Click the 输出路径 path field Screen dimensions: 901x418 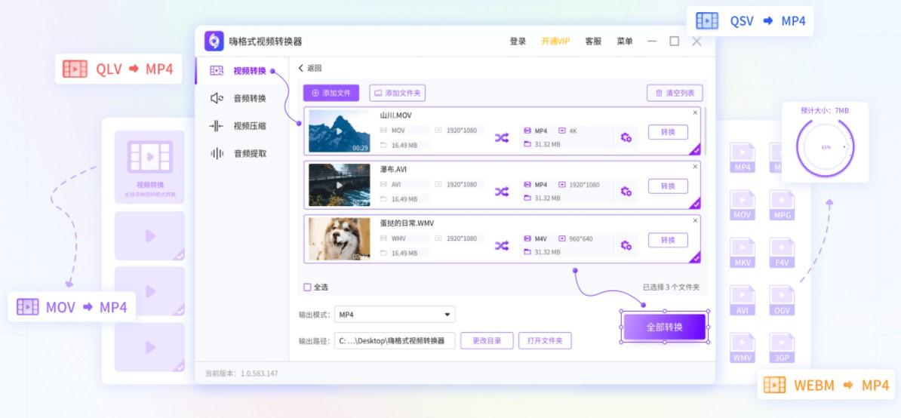click(x=395, y=340)
